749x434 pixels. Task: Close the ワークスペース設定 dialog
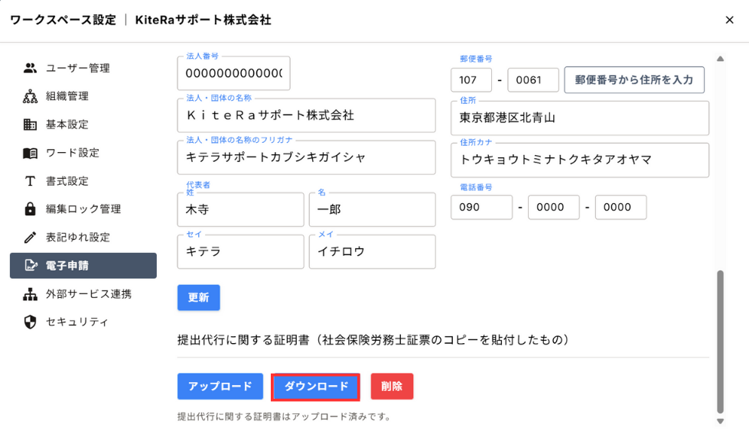pyautogui.click(x=729, y=20)
